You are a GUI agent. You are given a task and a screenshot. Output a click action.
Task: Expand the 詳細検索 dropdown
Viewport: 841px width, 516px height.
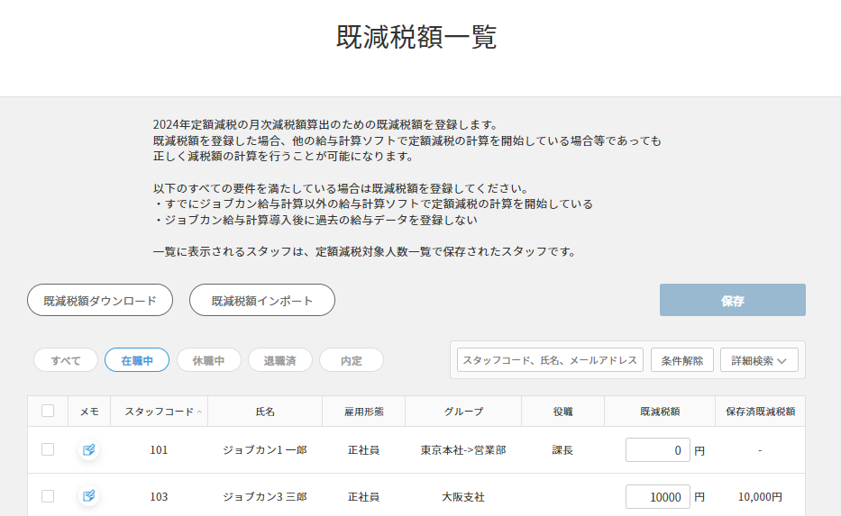759,360
